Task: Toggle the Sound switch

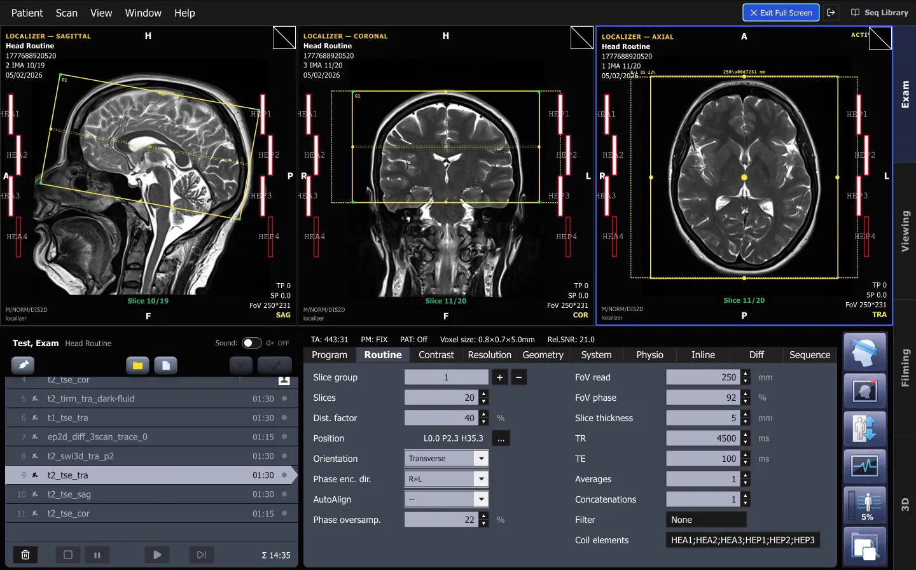Action: (252, 343)
